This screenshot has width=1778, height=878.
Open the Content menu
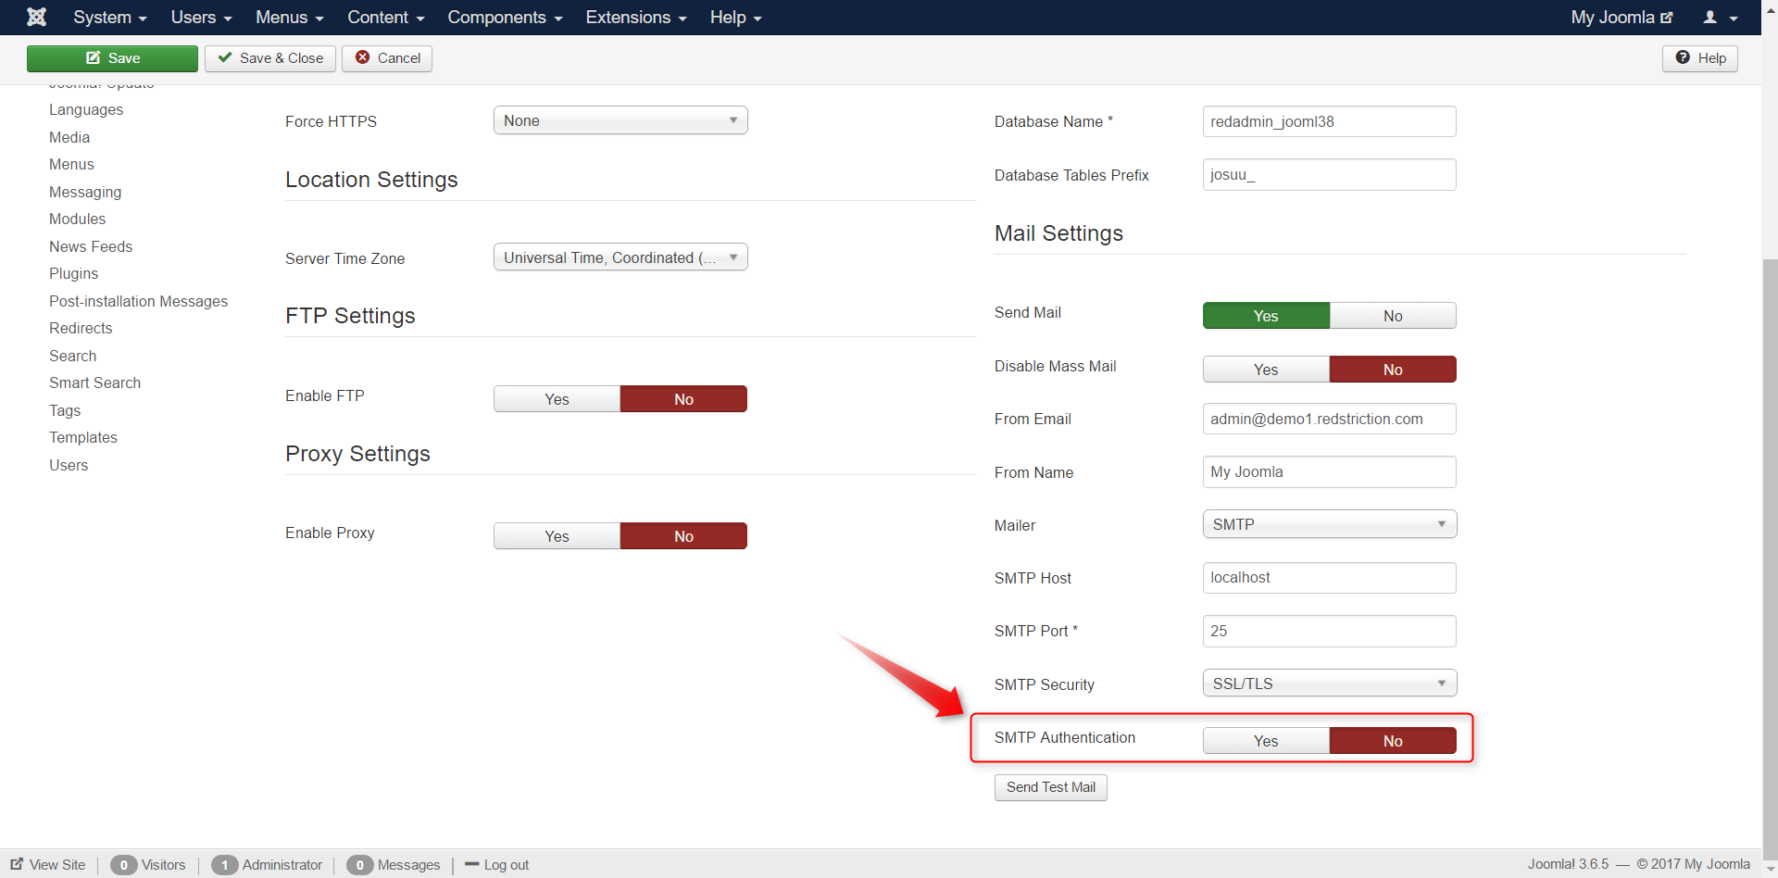click(x=386, y=18)
